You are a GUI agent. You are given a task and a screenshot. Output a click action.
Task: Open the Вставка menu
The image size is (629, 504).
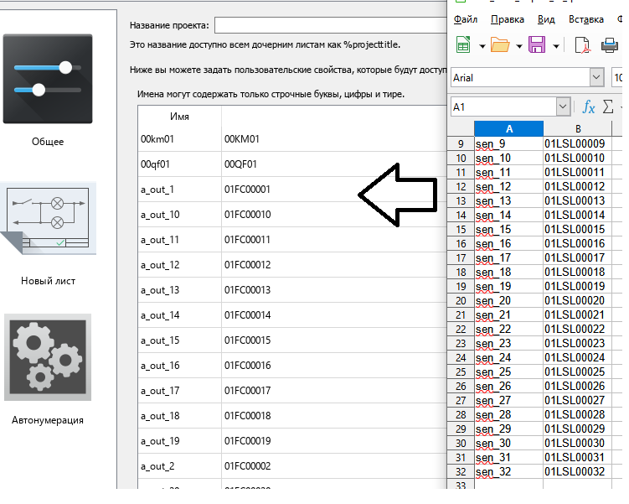pyautogui.click(x=586, y=19)
